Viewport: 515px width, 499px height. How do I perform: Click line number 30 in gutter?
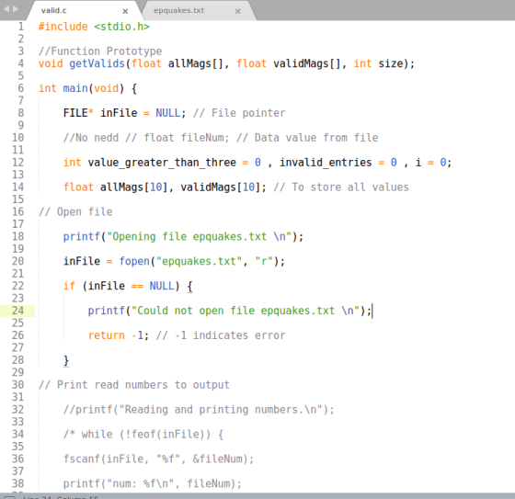[17, 385]
